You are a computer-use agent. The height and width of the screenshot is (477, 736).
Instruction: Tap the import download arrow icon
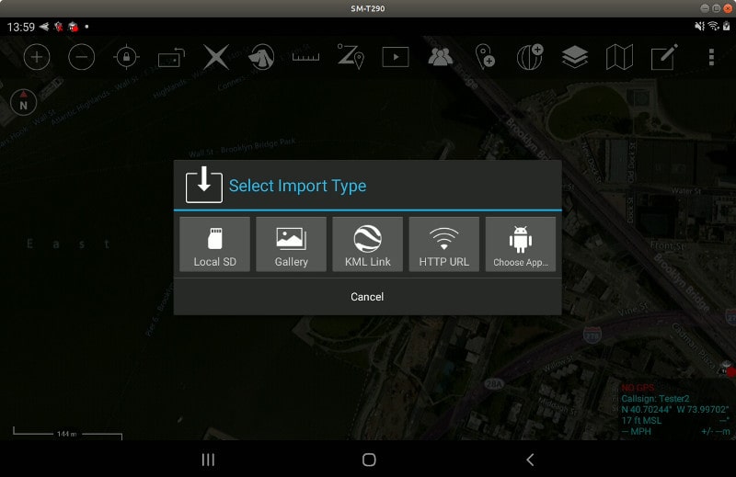coord(203,185)
